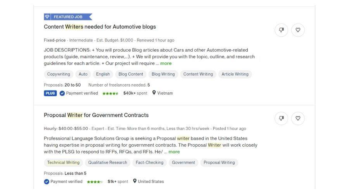Click the United States location pin icon
349x194 pixels.
click(x=135, y=181)
